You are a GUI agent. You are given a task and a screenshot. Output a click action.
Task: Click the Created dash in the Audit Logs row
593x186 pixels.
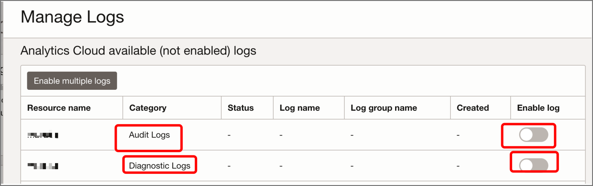(458, 136)
